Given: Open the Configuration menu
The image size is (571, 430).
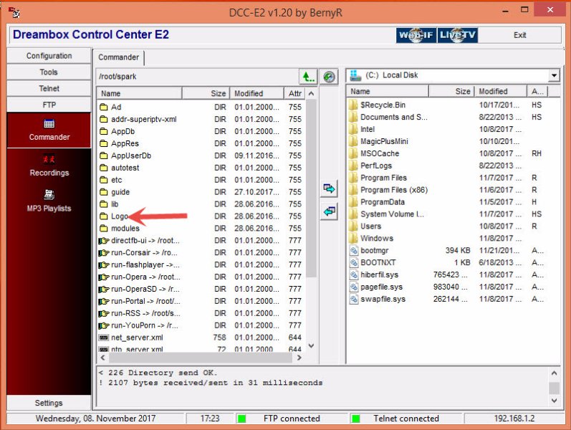Looking at the screenshot, I should [49, 56].
